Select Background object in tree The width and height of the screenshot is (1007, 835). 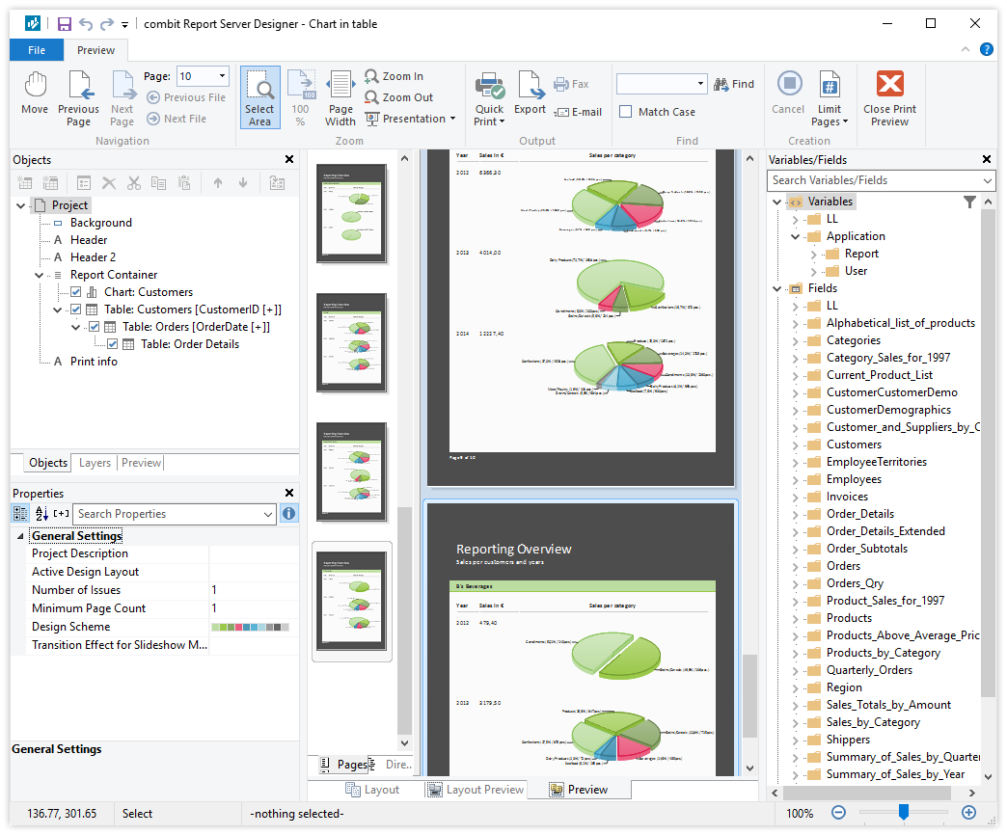[101, 223]
